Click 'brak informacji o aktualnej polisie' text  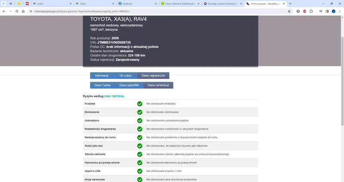click(x=132, y=47)
